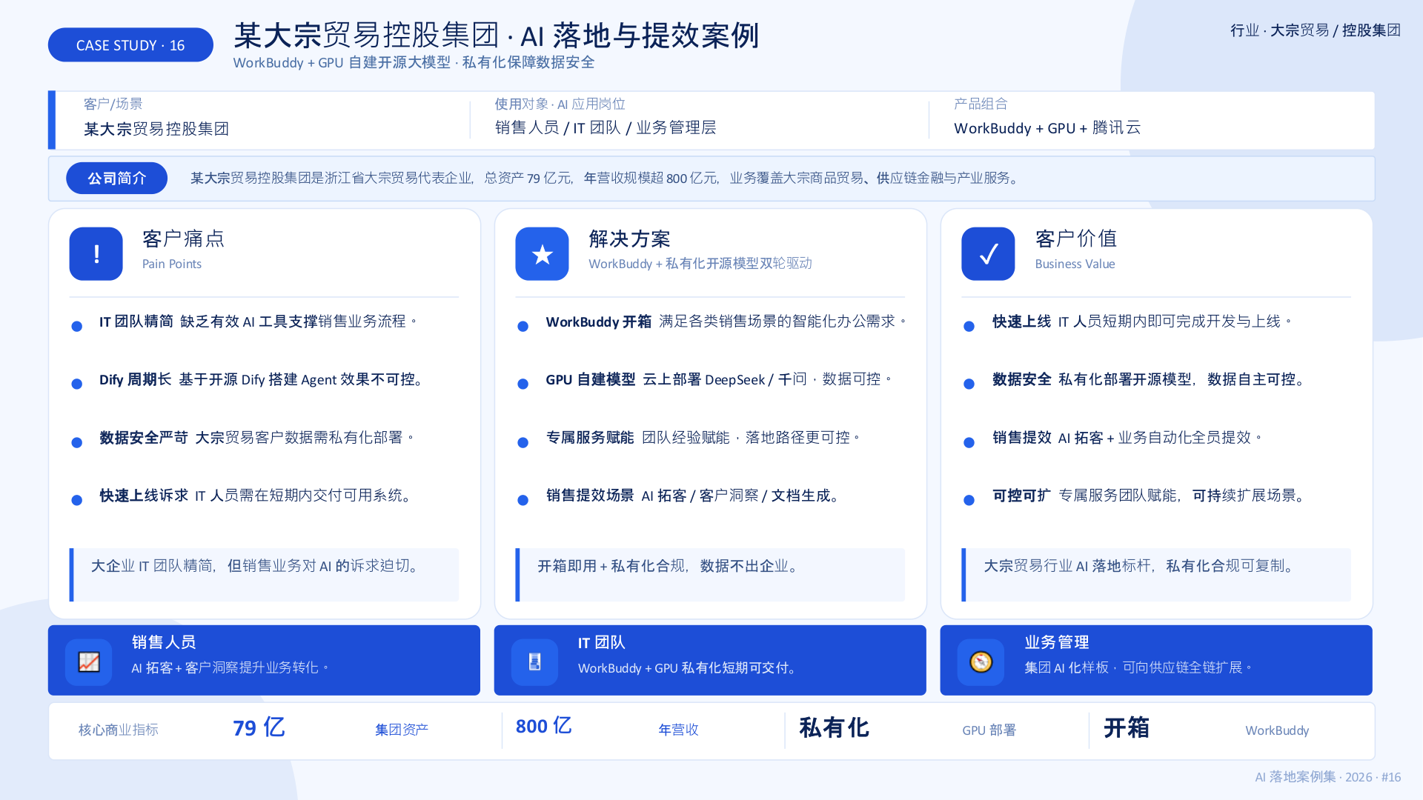Click the 79 亿 metric value
Image resolution: width=1423 pixels, height=800 pixels.
[259, 728]
